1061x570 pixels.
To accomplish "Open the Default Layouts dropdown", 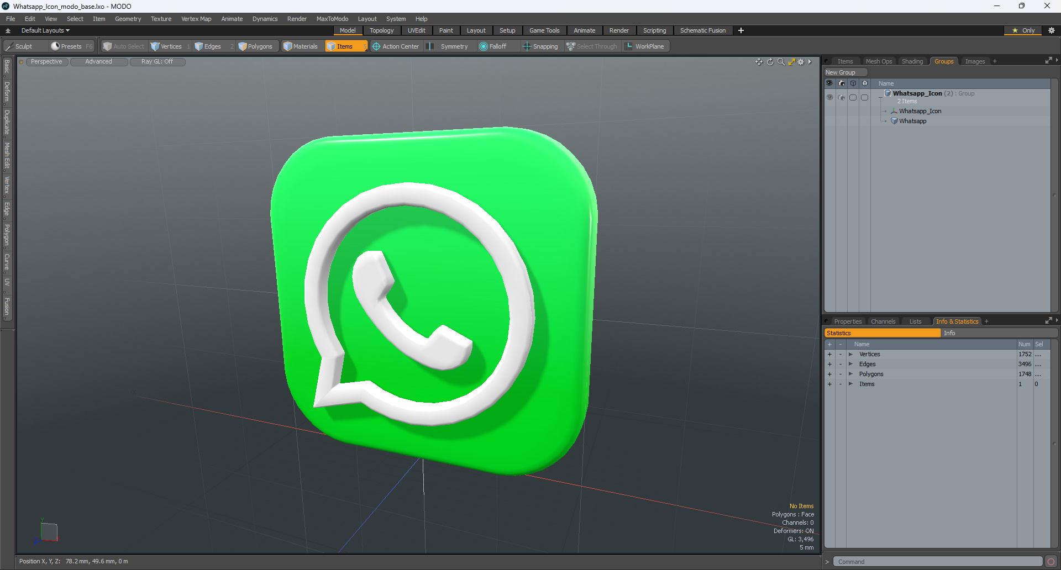I will coord(45,30).
